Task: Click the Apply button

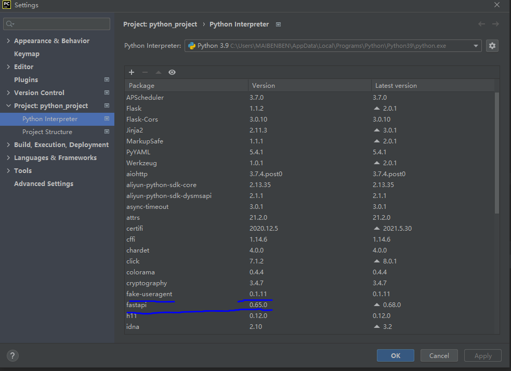Action: tap(482, 355)
